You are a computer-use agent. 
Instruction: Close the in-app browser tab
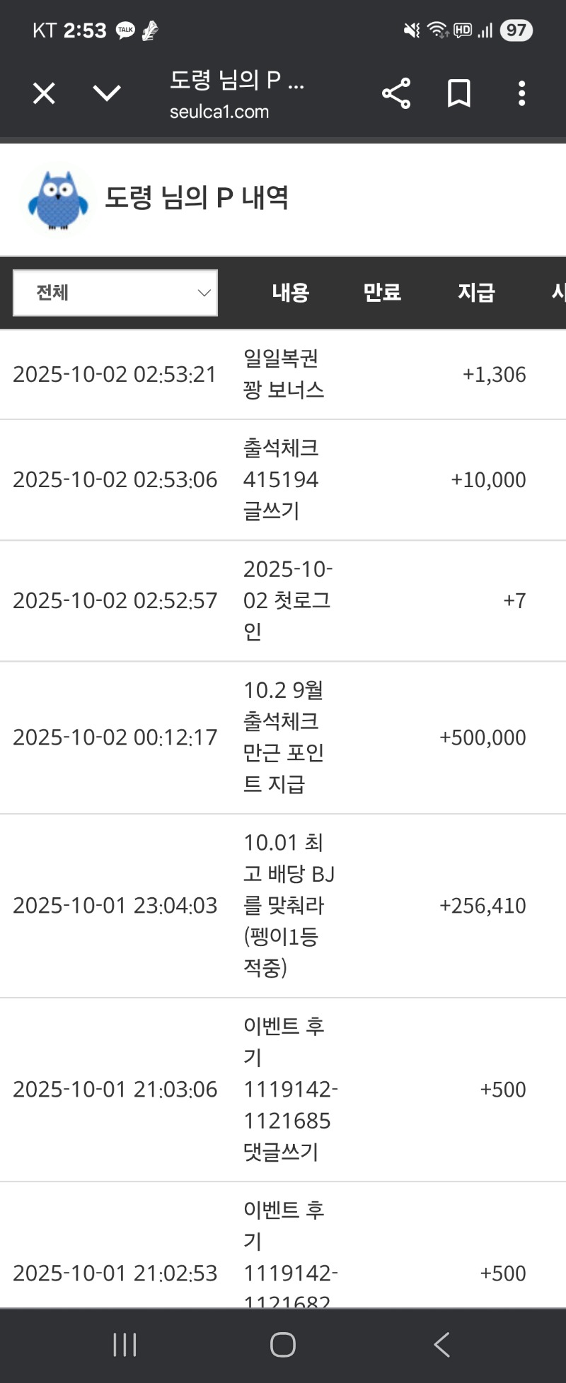click(x=44, y=93)
